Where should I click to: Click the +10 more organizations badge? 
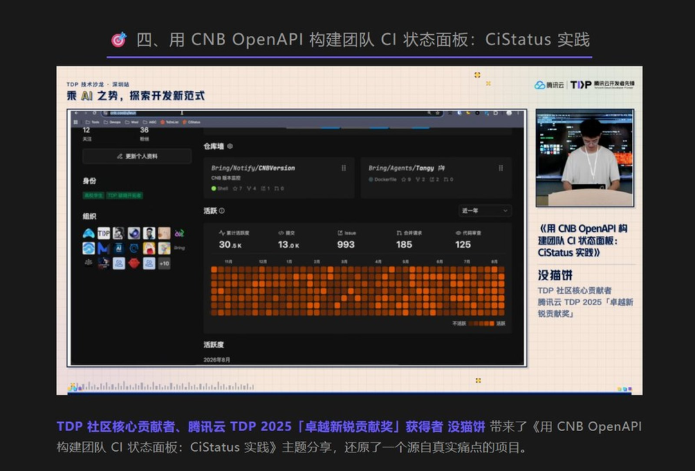tap(164, 263)
